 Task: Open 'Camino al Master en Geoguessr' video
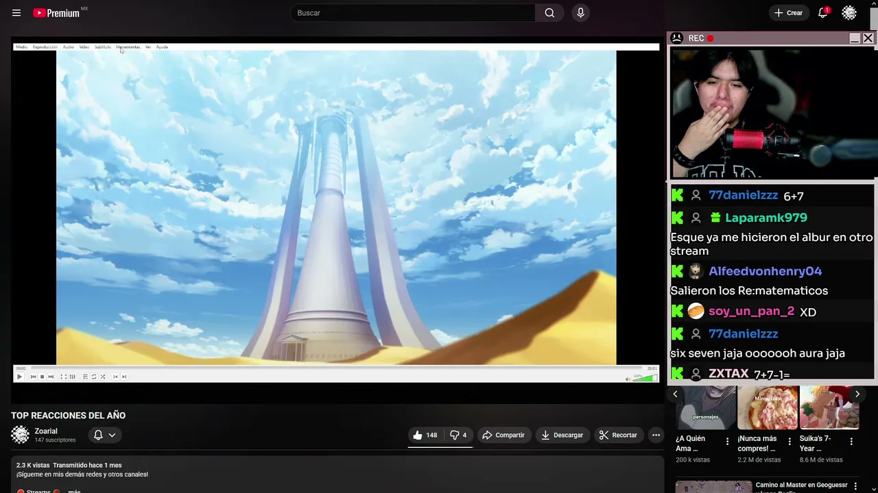(801, 487)
